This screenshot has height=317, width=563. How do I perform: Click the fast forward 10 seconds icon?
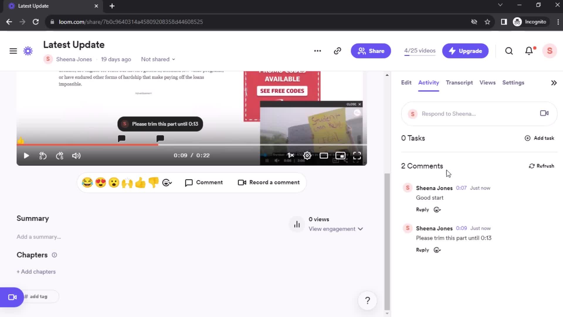60,156
